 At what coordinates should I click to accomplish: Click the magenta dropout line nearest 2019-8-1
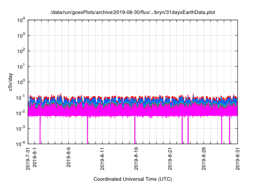click(x=40, y=131)
